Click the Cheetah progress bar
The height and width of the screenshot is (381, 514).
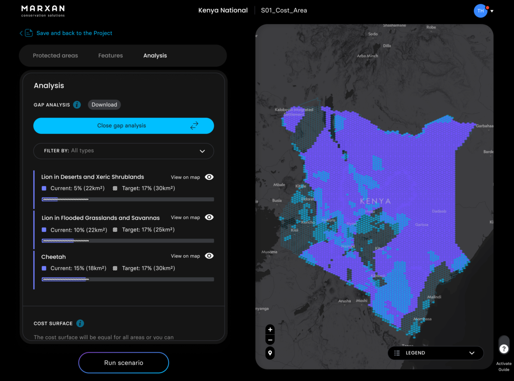tap(128, 279)
